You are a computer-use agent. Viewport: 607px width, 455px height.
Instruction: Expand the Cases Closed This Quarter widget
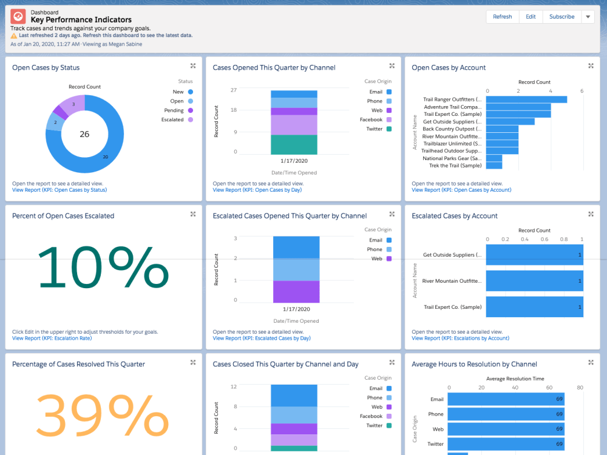point(392,362)
